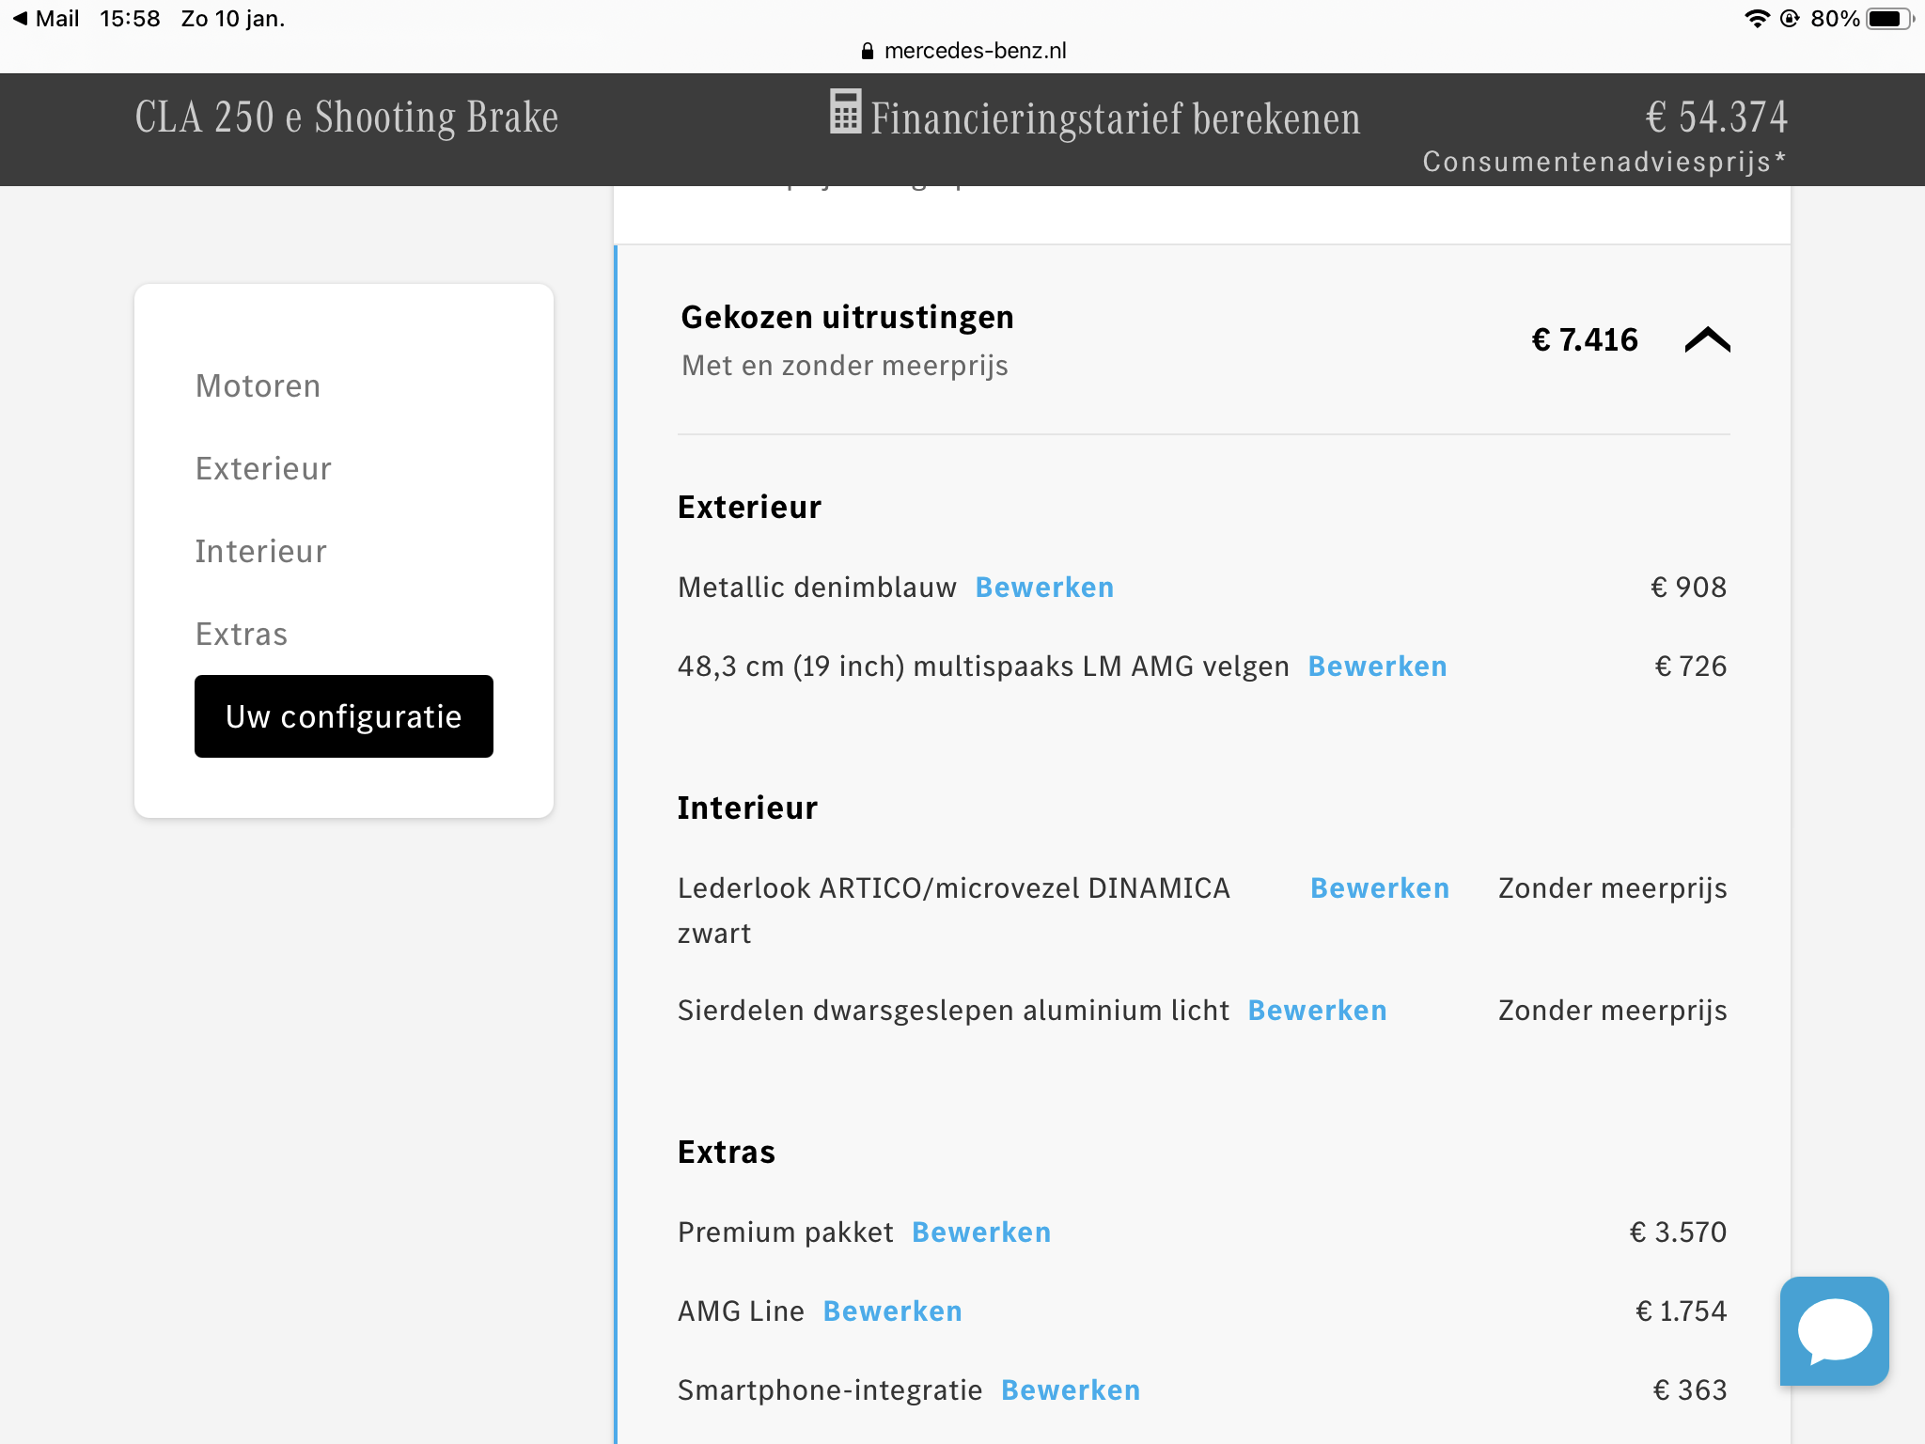Click the Interieur section heading in summary

[747, 808]
